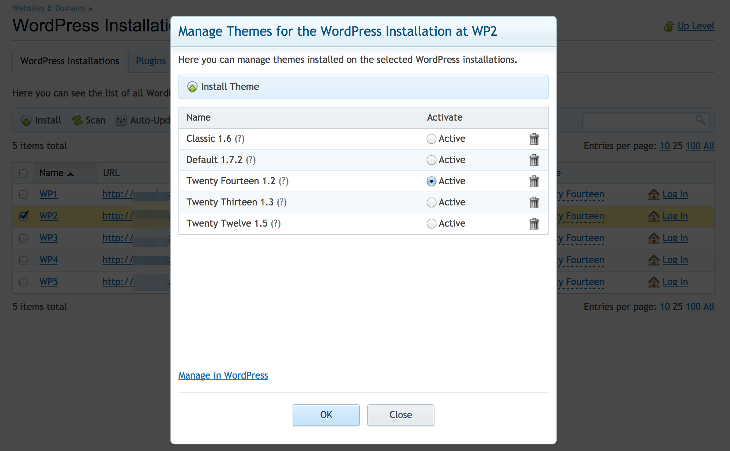Click the trash icon for Twenty Thirteen 1.3
Image resolution: width=730 pixels, height=451 pixels.
click(534, 202)
